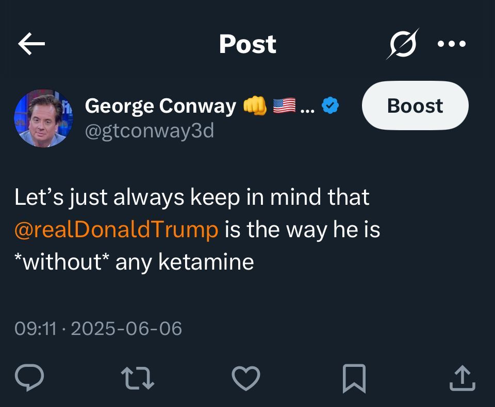The height and width of the screenshot is (407, 495).
Task: Tap the post text about ketamine
Action: click(197, 229)
